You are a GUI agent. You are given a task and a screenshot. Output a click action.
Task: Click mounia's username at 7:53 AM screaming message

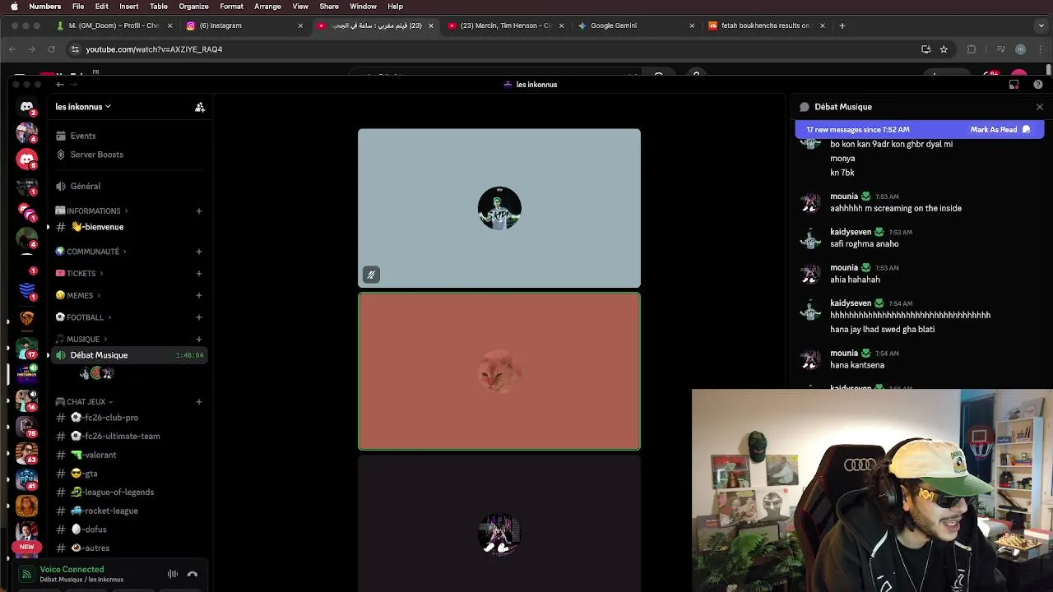(844, 197)
